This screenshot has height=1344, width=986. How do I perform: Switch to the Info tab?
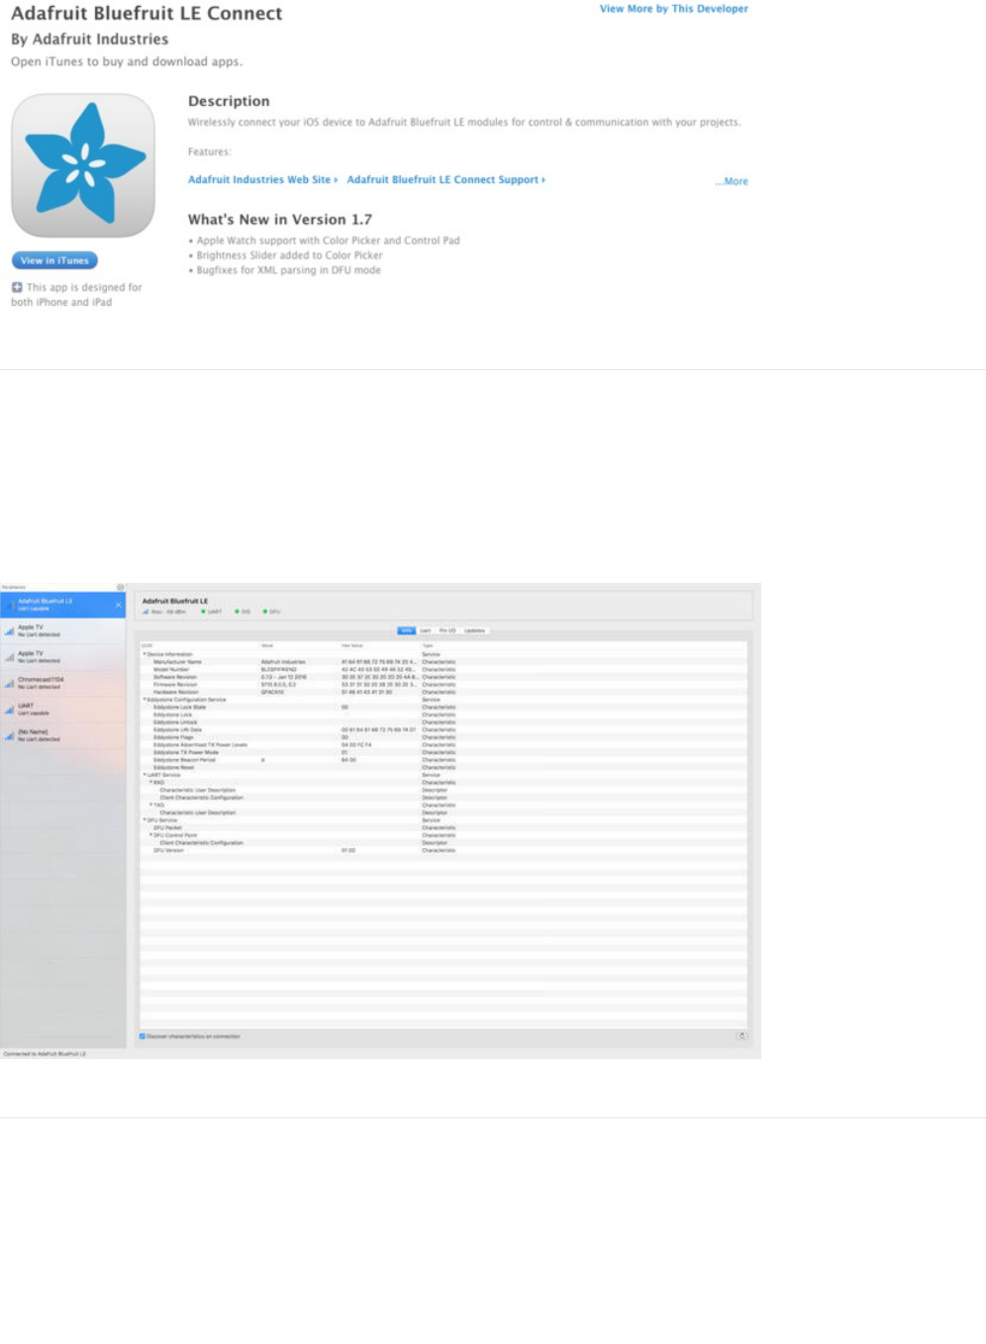point(407,630)
